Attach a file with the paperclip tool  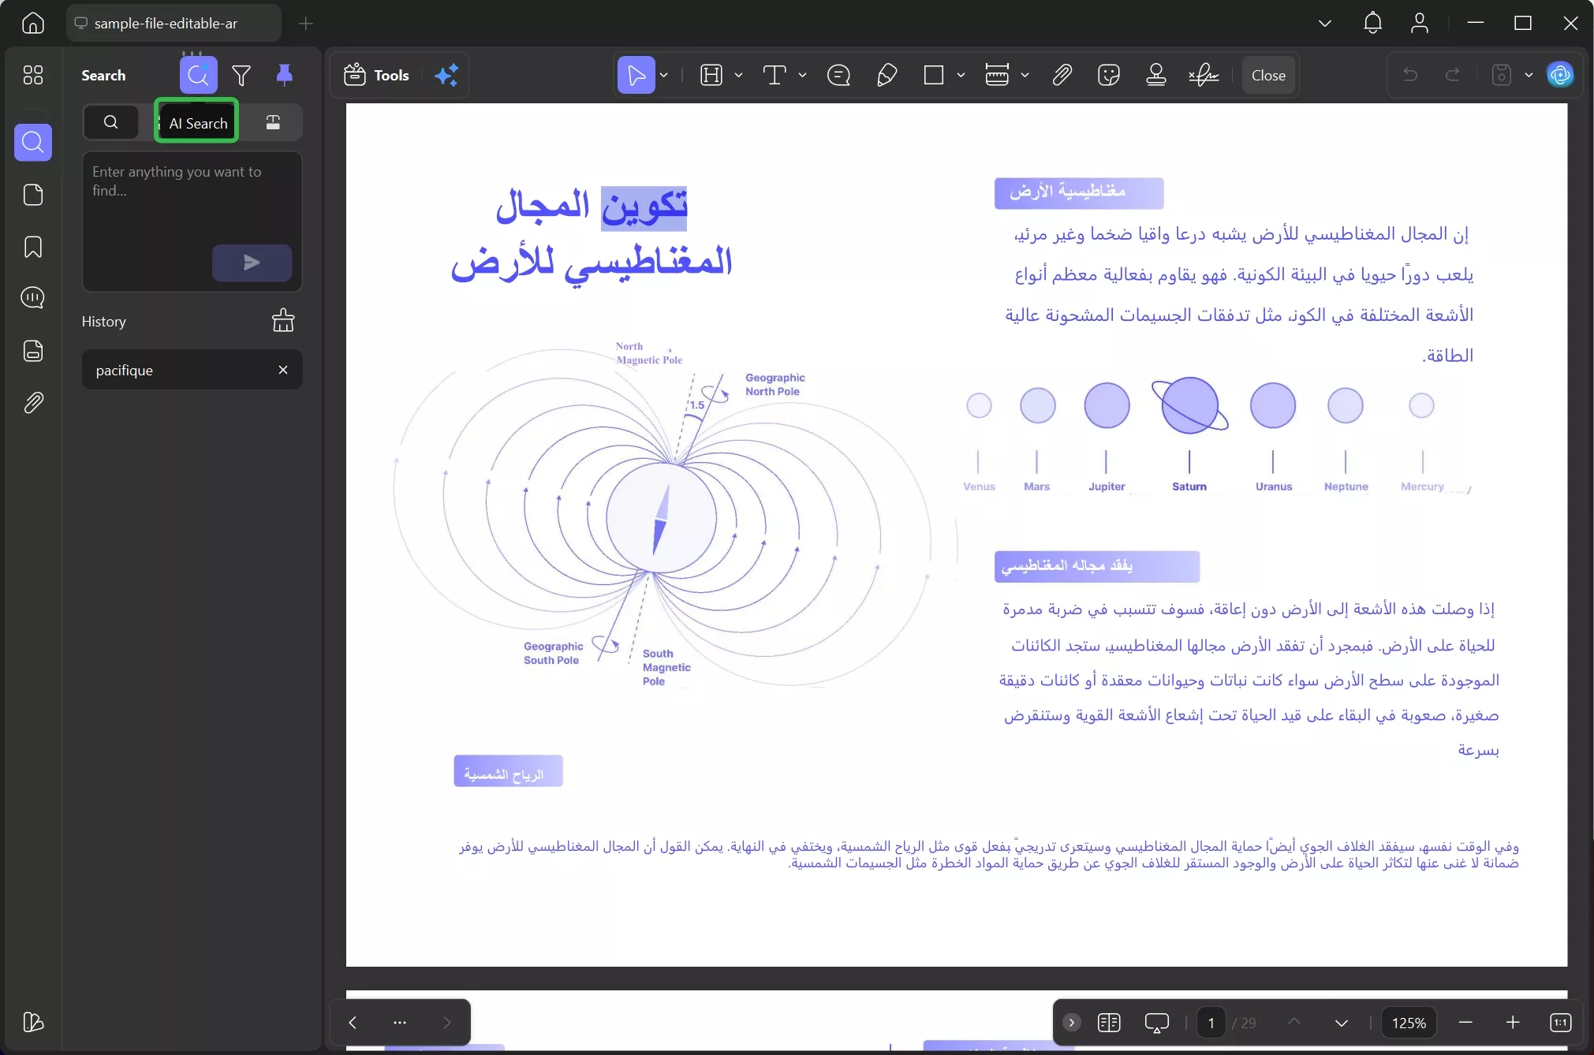1061,75
